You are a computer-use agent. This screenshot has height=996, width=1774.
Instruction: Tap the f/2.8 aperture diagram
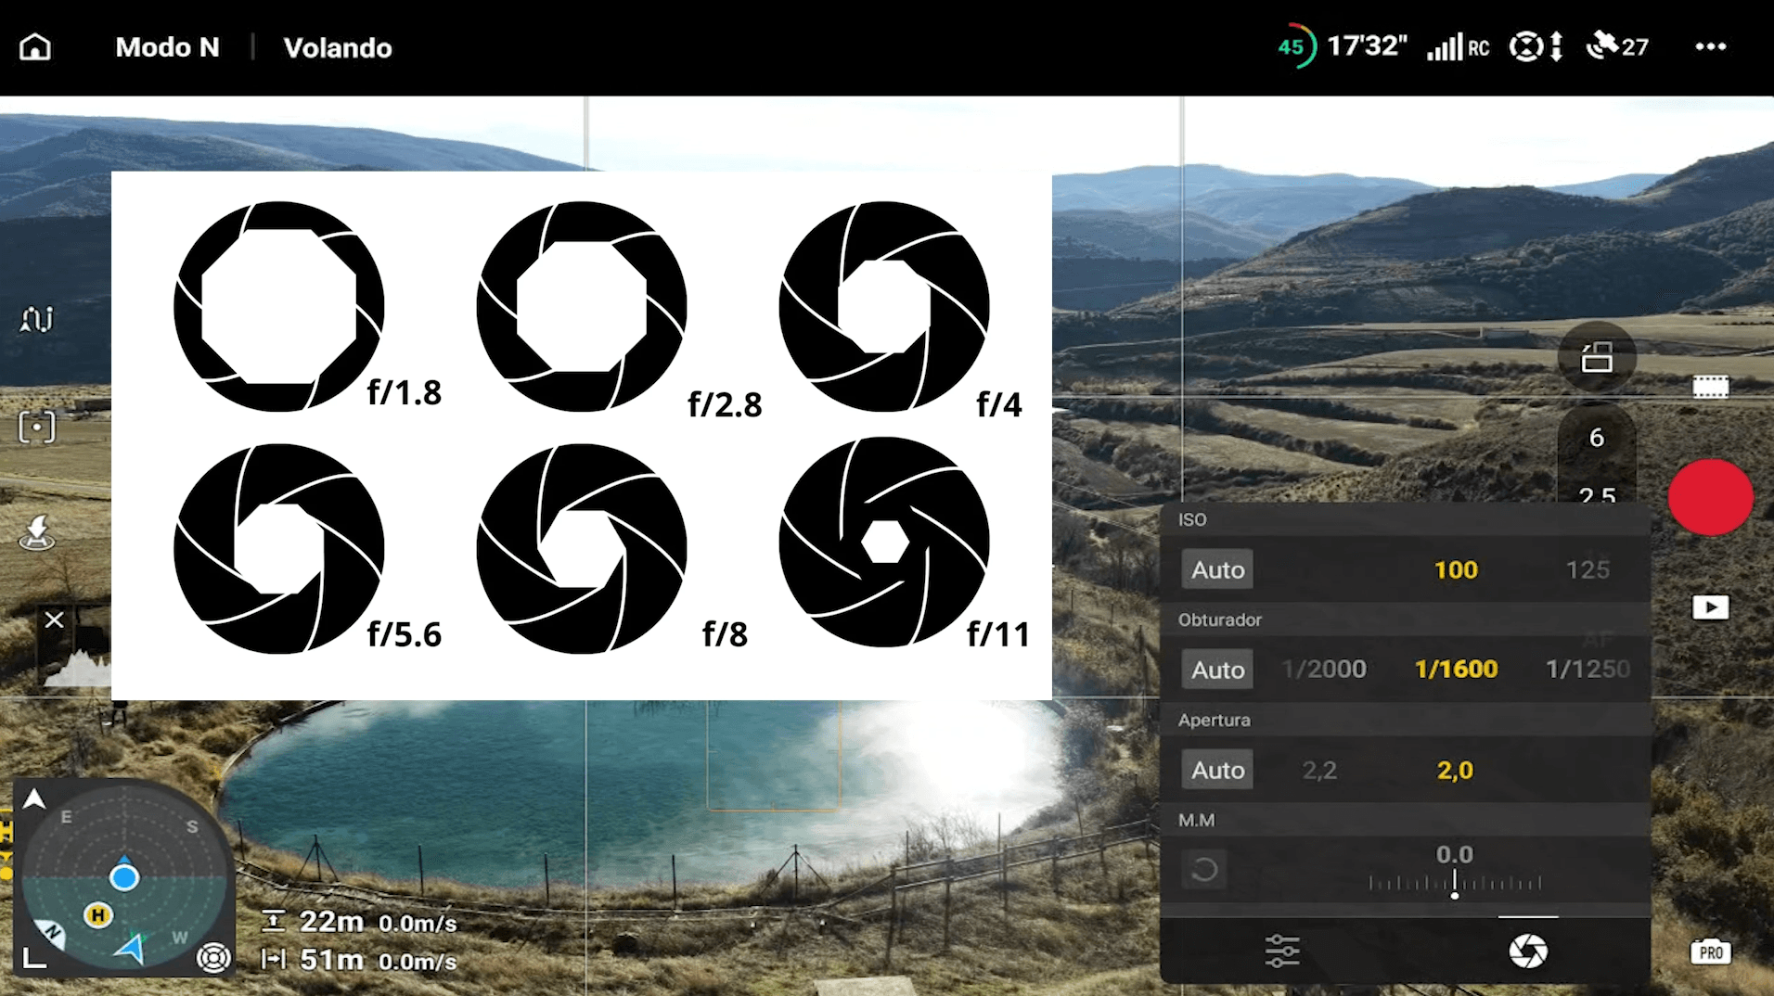(x=582, y=306)
